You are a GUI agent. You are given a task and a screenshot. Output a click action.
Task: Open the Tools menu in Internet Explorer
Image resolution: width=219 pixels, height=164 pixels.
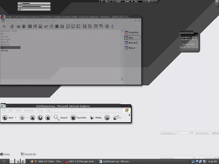(40, 111)
